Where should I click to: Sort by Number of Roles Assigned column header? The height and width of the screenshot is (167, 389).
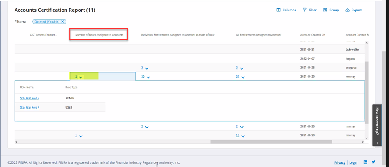(99, 35)
